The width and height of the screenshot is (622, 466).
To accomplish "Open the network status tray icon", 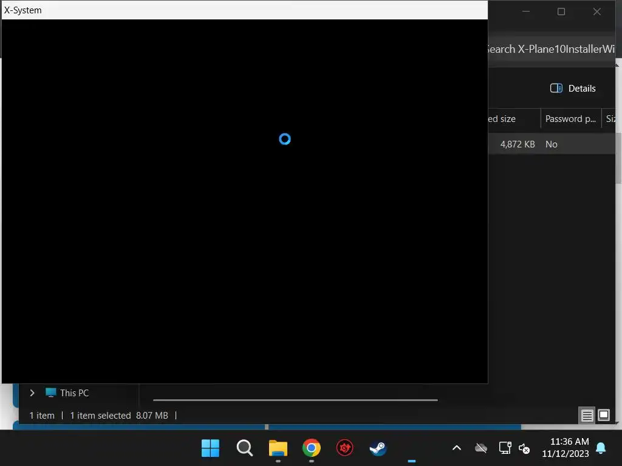I will [505, 448].
